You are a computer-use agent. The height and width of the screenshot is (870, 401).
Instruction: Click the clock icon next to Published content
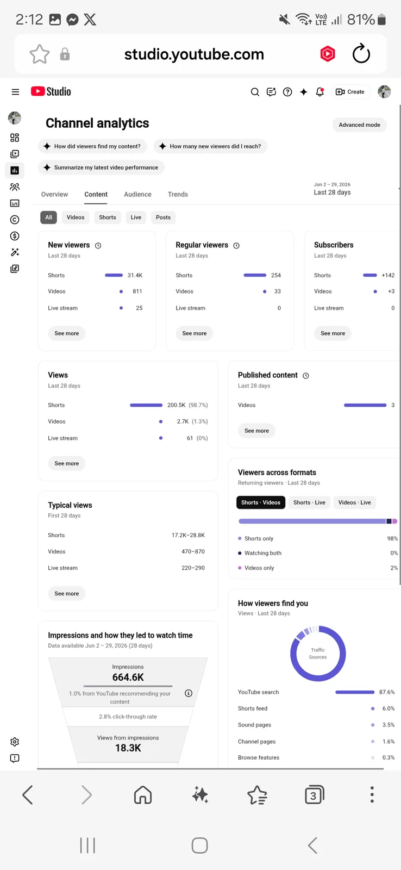pyautogui.click(x=306, y=376)
